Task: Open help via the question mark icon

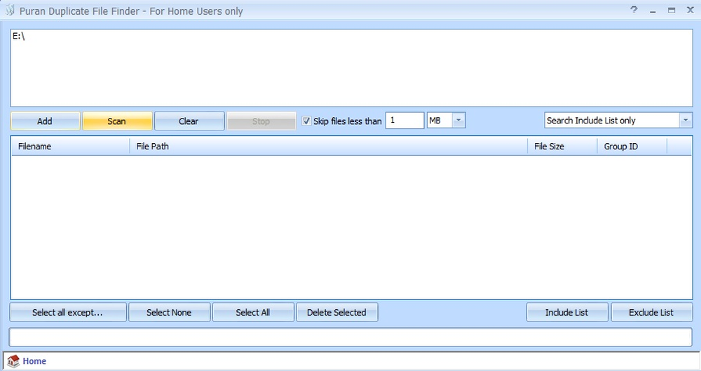Action: pyautogui.click(x=634, y=10)
